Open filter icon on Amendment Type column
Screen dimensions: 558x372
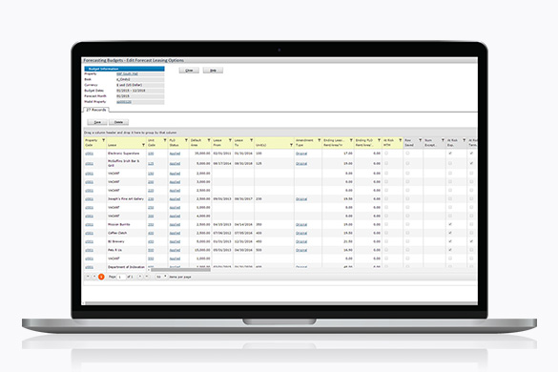click(x=319, y=140)
